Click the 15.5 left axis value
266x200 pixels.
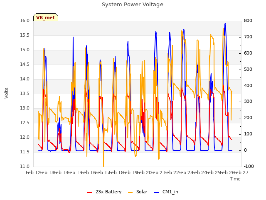point(25,35)
